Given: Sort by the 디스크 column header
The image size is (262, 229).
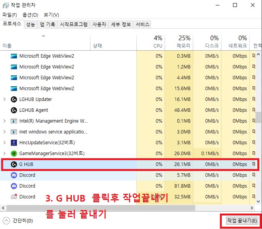Looking at the screenshot, I should pos(207,42).
